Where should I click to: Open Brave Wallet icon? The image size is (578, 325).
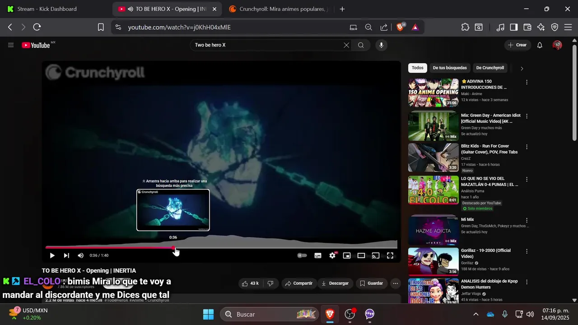527,27
